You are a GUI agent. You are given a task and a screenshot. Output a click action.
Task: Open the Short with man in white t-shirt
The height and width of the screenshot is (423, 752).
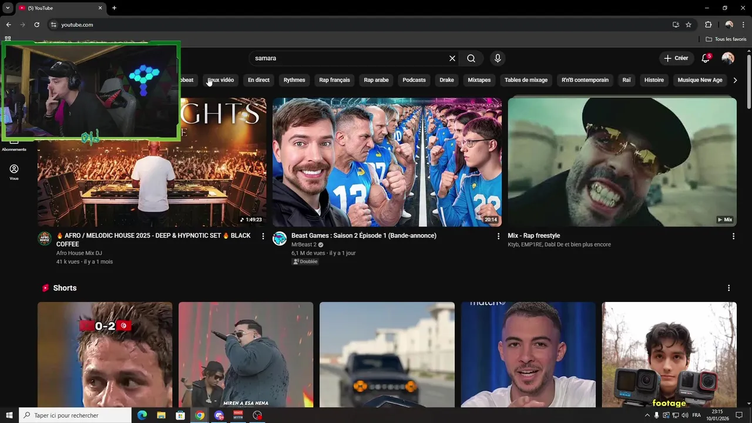point(528,355)
